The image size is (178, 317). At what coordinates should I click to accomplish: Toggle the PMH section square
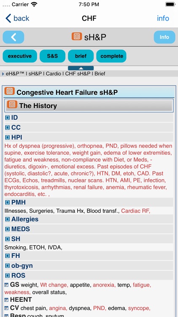pyautogui.click(x=8, y=202)
